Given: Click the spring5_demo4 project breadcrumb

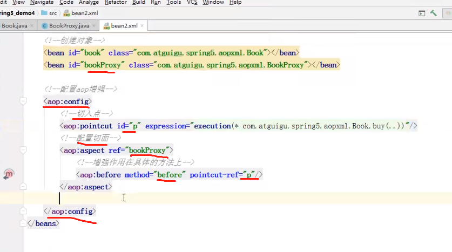Looking at the screenshot, I should 17,13.
